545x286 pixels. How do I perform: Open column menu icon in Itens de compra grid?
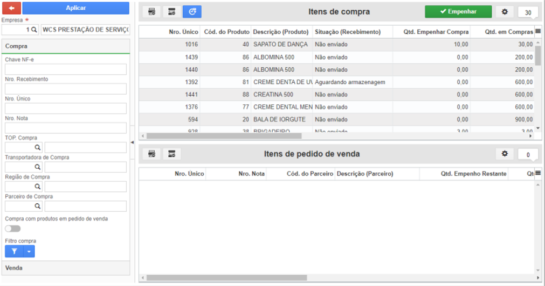[x=538, y=32]
